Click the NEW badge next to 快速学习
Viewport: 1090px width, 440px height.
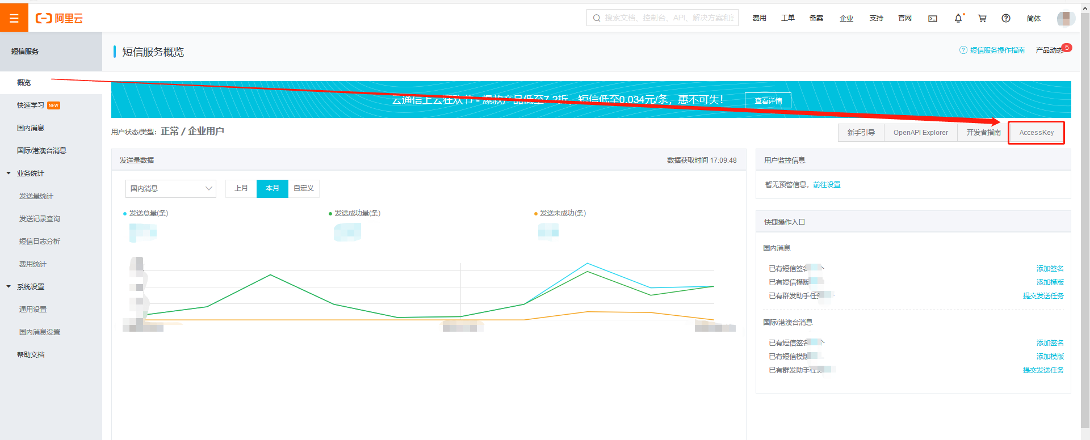click(54, 105)
